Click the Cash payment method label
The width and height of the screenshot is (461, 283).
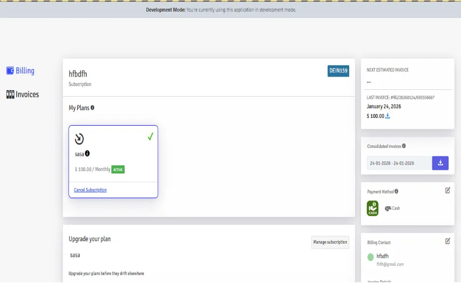point(396,208)
